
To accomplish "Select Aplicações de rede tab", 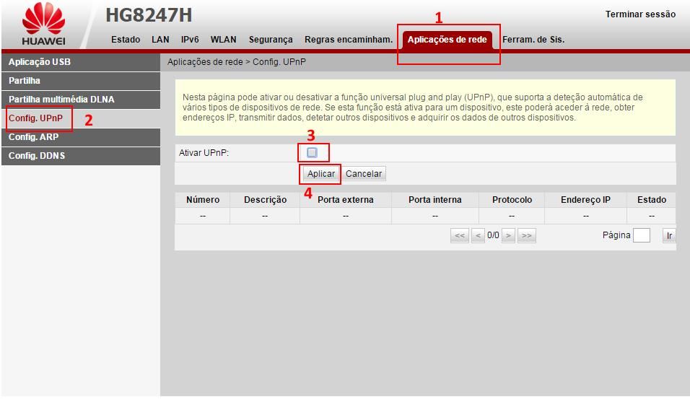I will coord(447,40).
